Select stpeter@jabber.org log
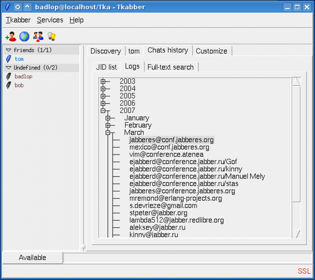 tap(158, 213)
